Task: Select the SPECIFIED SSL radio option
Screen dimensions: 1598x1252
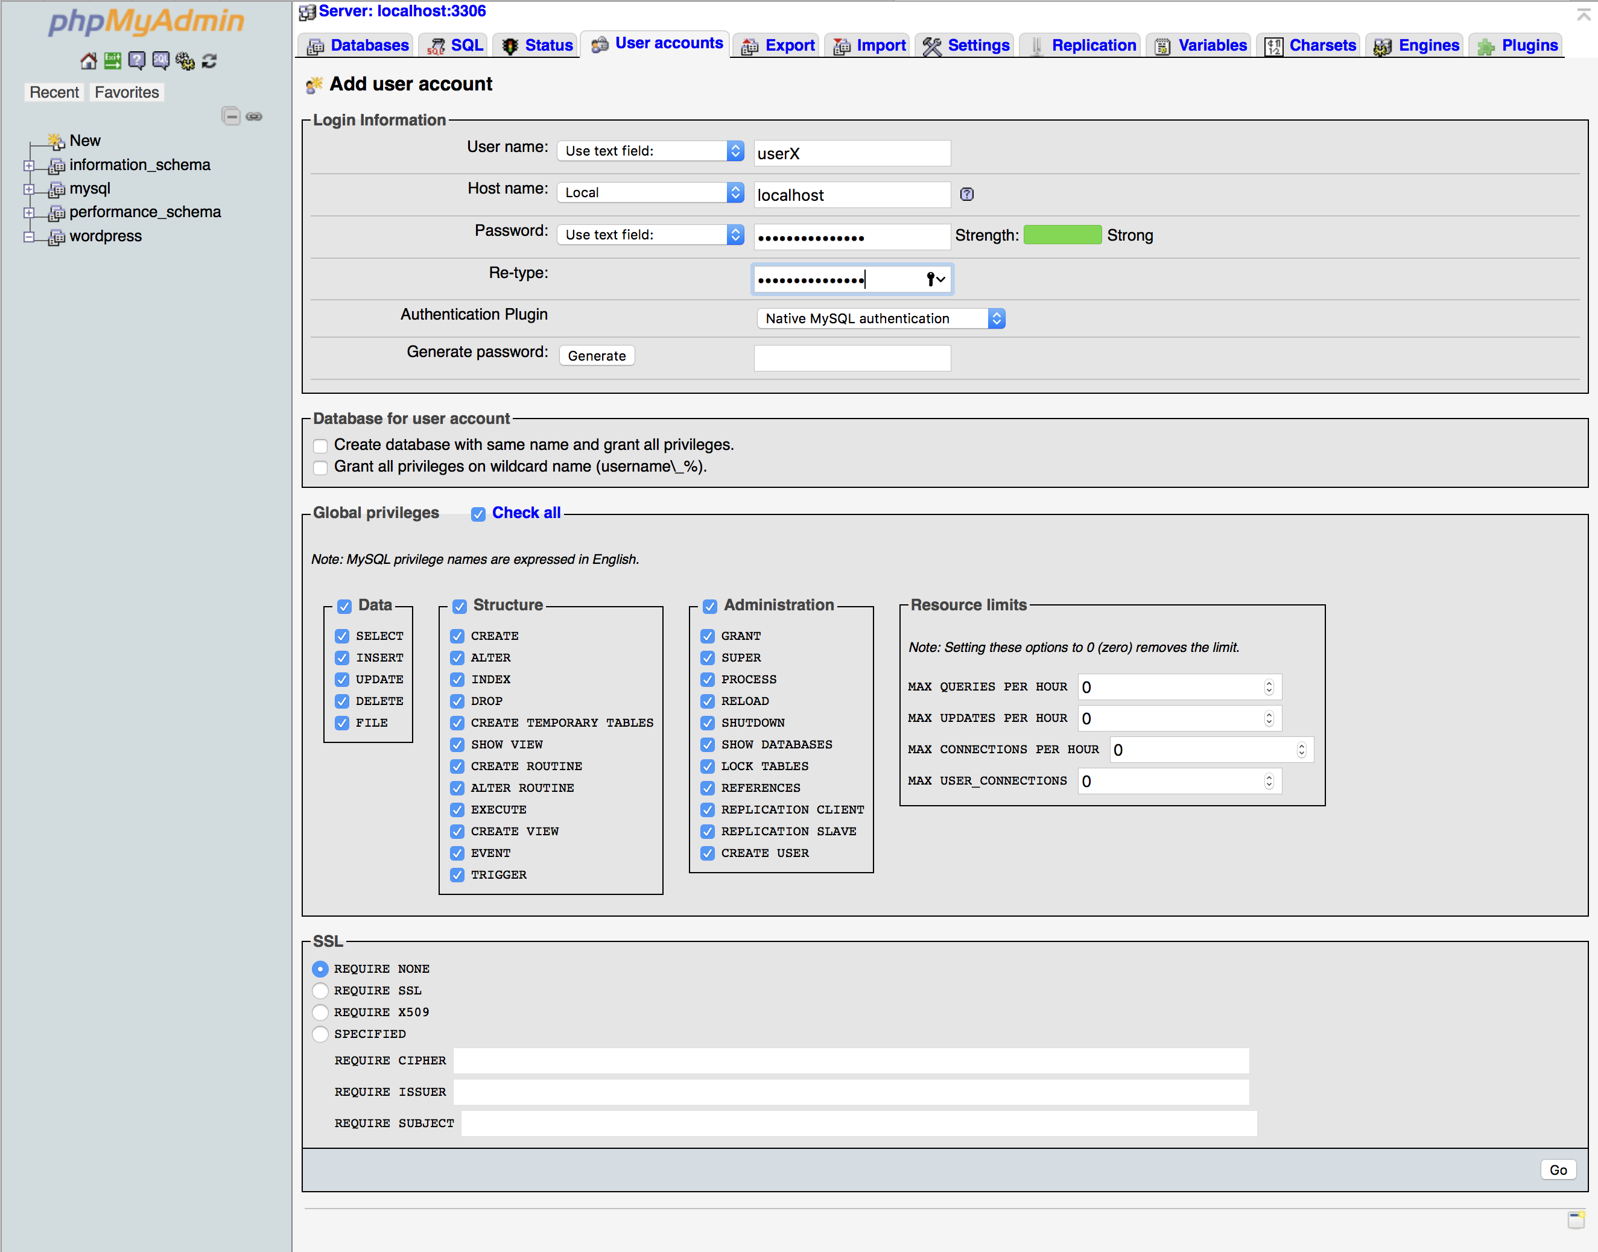Action: 320,1034
